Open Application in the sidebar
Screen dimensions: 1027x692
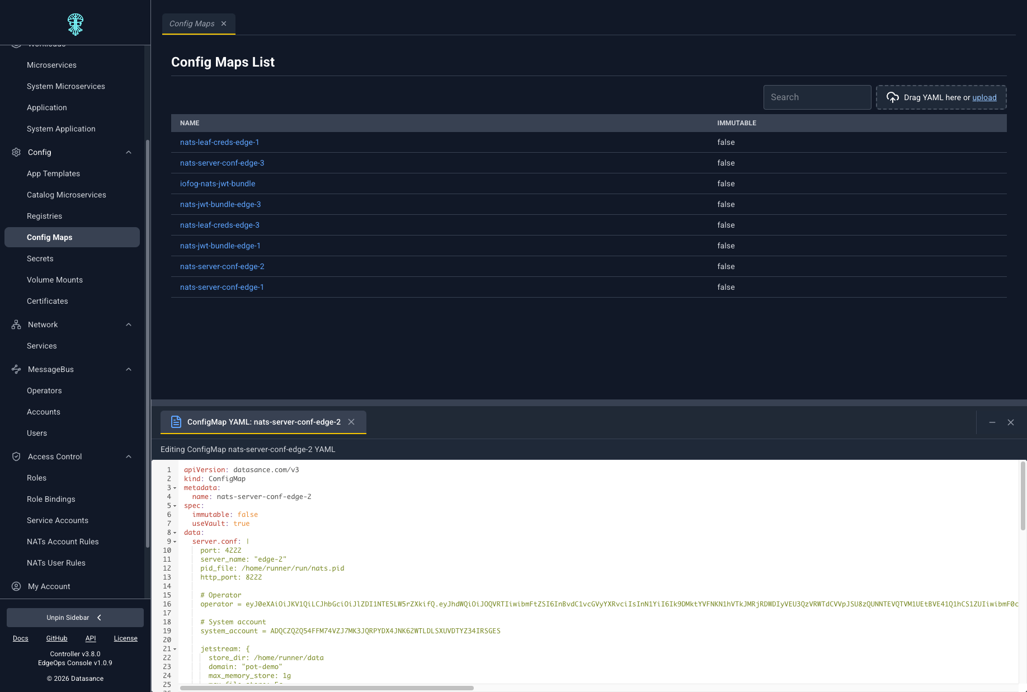(46, 107)
